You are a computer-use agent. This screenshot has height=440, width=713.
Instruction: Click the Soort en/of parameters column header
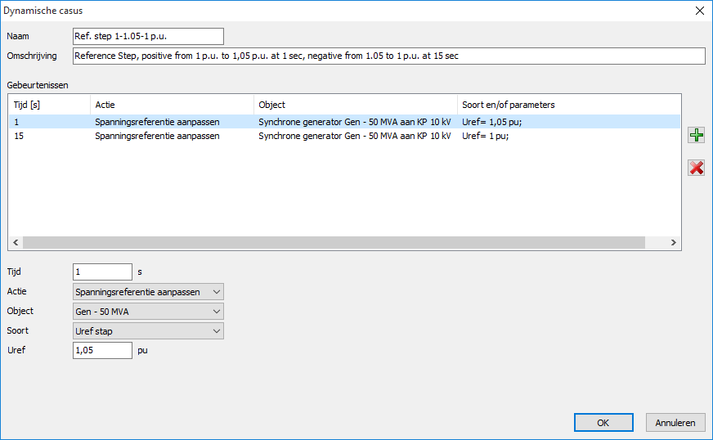click(568, 105)
